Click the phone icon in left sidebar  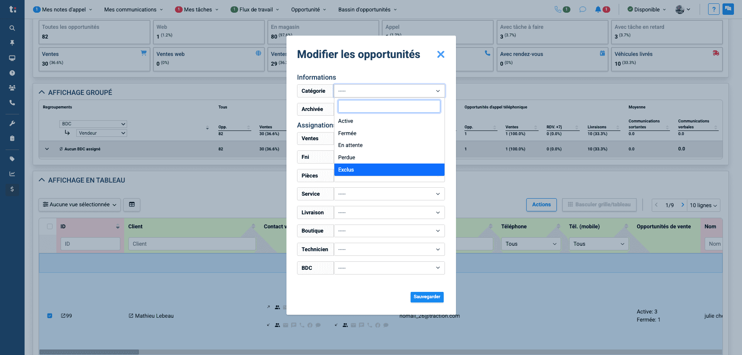pyautogui.click(x=12, y=103)
